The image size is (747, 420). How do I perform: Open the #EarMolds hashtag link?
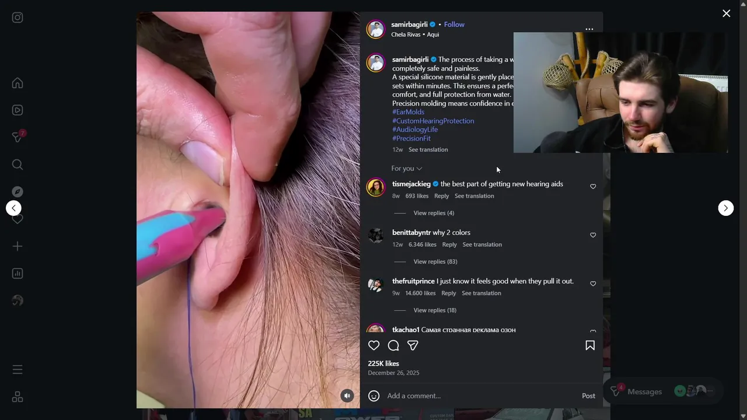pos(408,112)
